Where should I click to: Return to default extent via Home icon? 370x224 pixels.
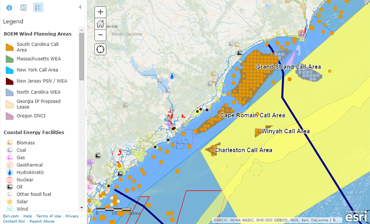(100, 24)
